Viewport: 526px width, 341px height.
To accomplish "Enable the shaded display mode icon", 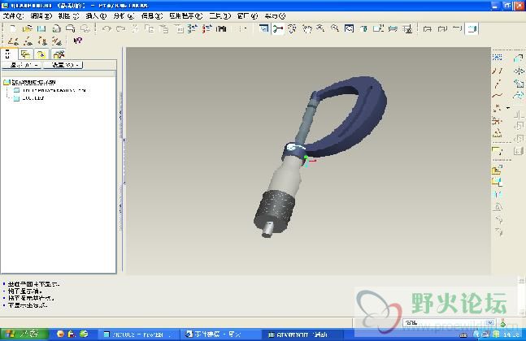I will click(472, 28).
